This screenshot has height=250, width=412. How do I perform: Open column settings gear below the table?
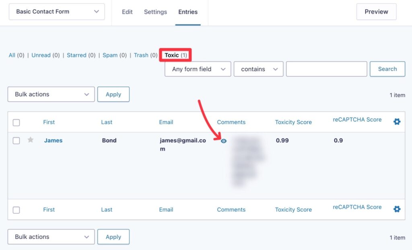397,209
